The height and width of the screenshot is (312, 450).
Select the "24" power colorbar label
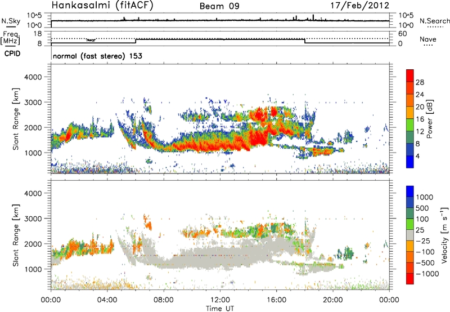pos(420,95)
